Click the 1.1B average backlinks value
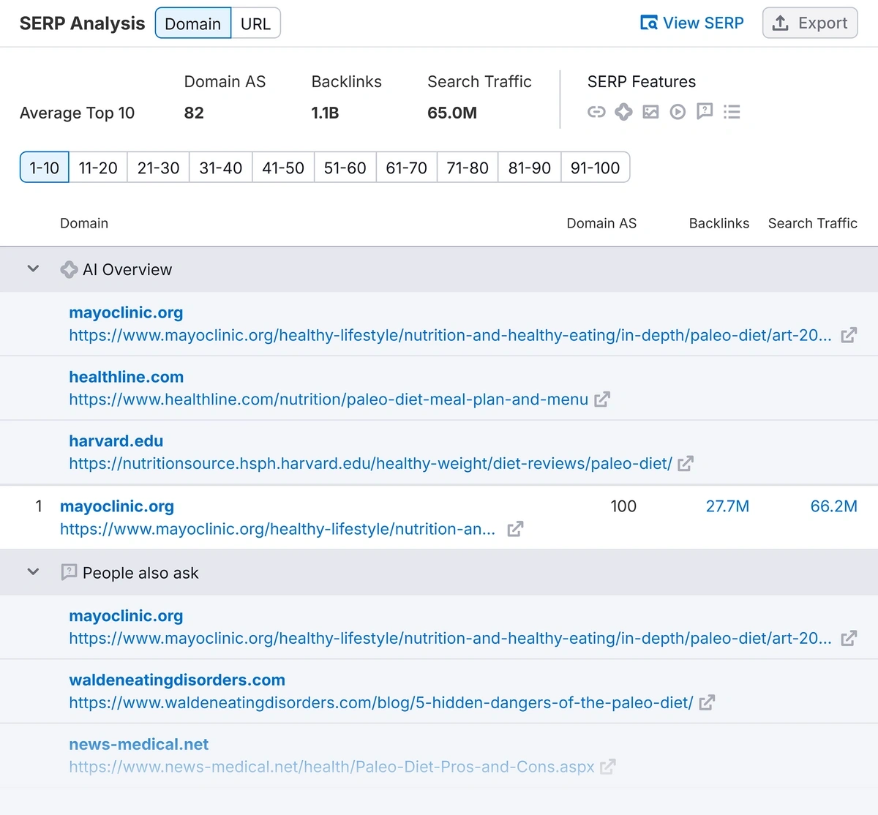Image resolution: width=878 pixels, height=815 pixels. (325, 113)
